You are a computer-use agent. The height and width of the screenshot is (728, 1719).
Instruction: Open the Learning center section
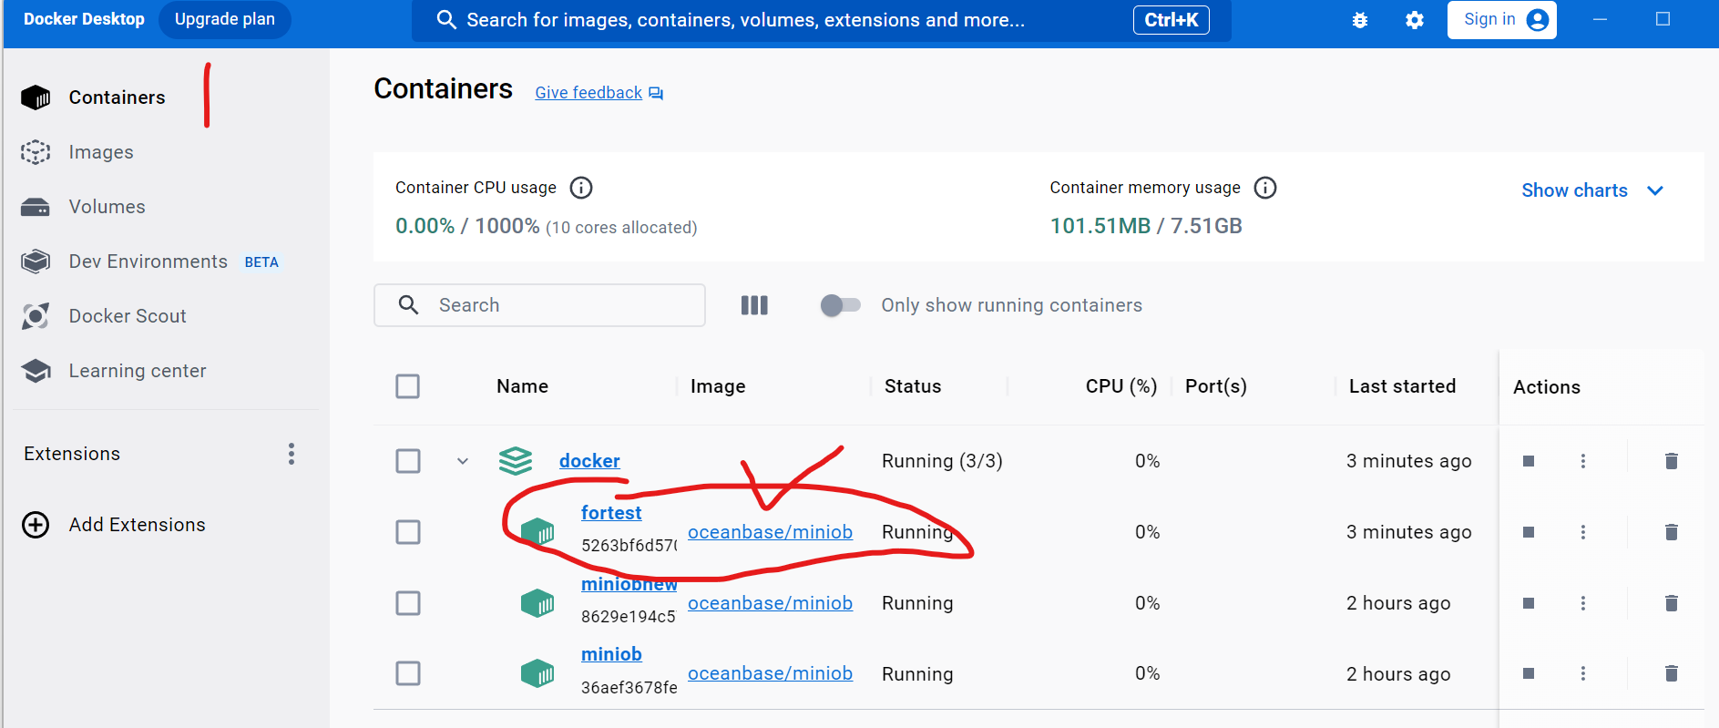pos(138,371)
